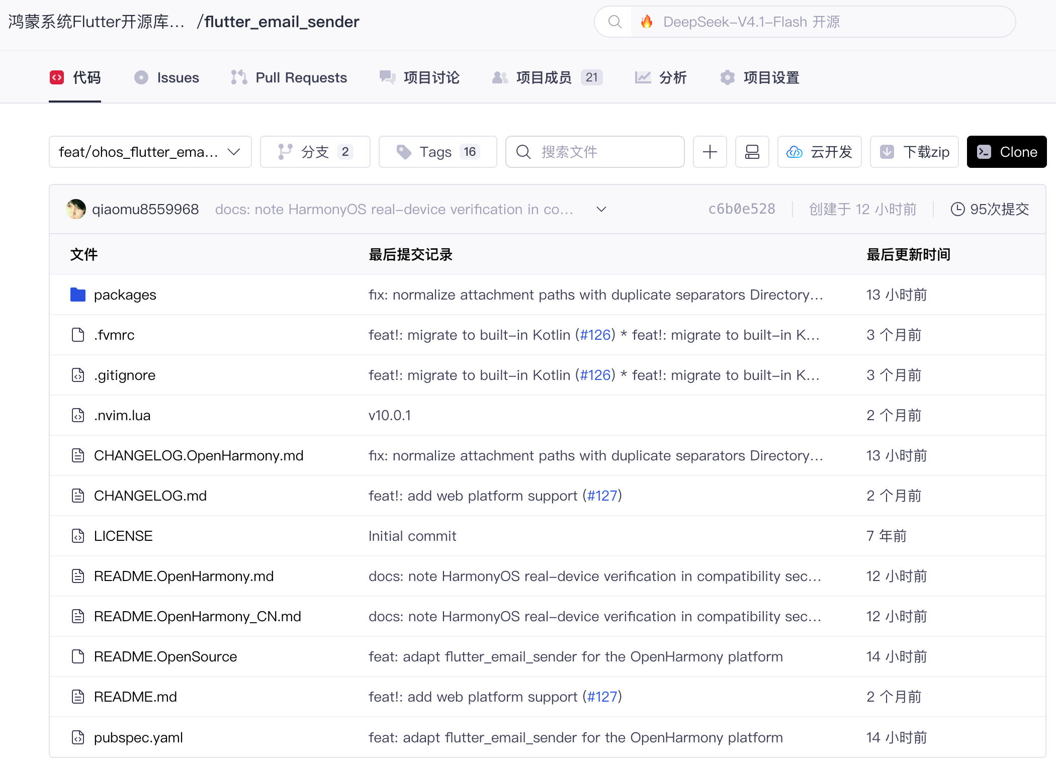Click the v10.0.1 commit message
1056x773 pixels.
click(x=390, y=415)
